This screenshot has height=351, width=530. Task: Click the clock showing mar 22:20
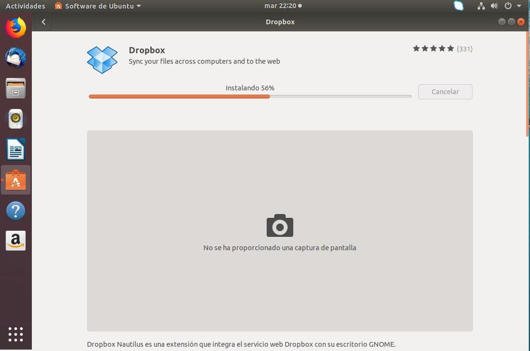pyautogui.click(x=280, y=6)
